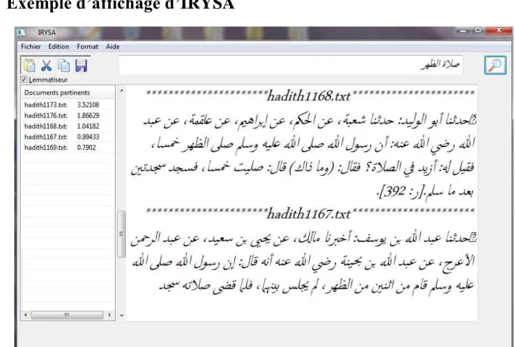The width and height of the screenshot is (515, 347).
Task: Select hadith1176.txt in relevant documents
Action: pos(46,115)
